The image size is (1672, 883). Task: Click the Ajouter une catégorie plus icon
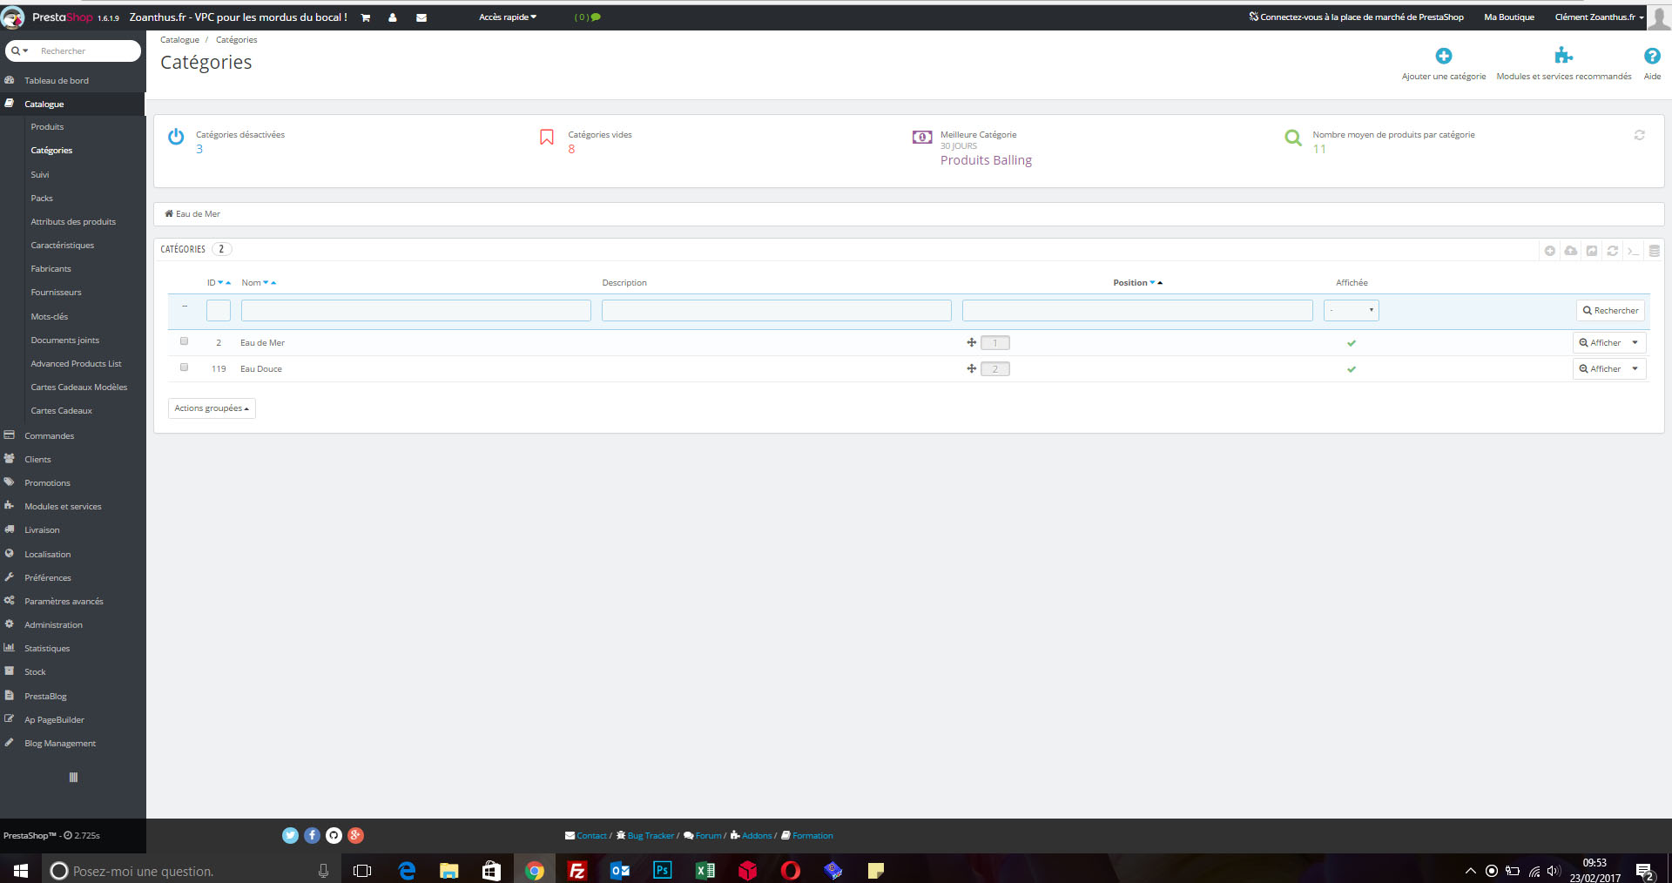[x=1443, y=56]
